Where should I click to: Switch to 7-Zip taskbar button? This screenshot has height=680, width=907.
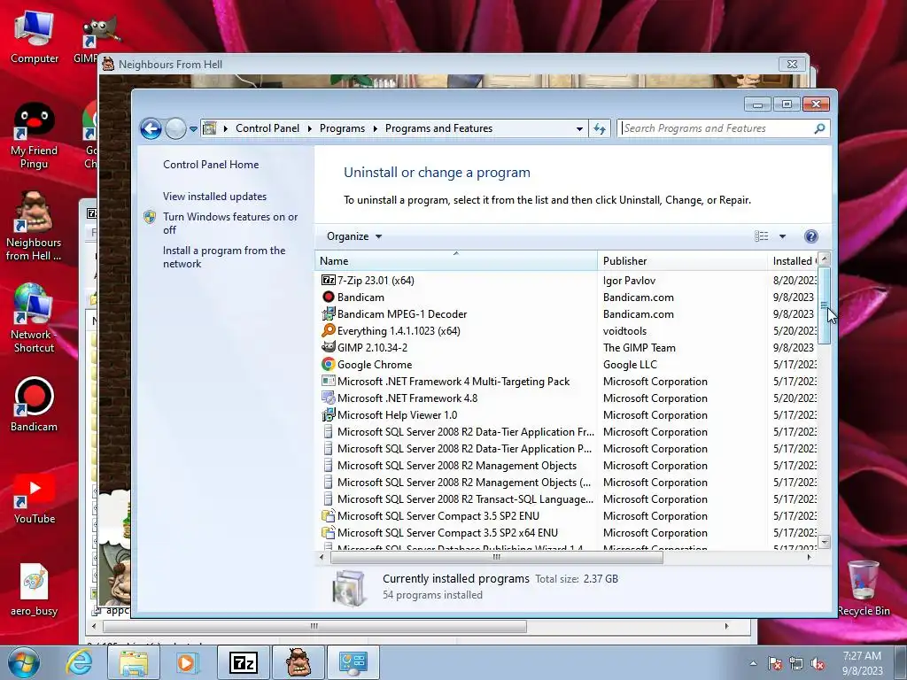[244, 662]
